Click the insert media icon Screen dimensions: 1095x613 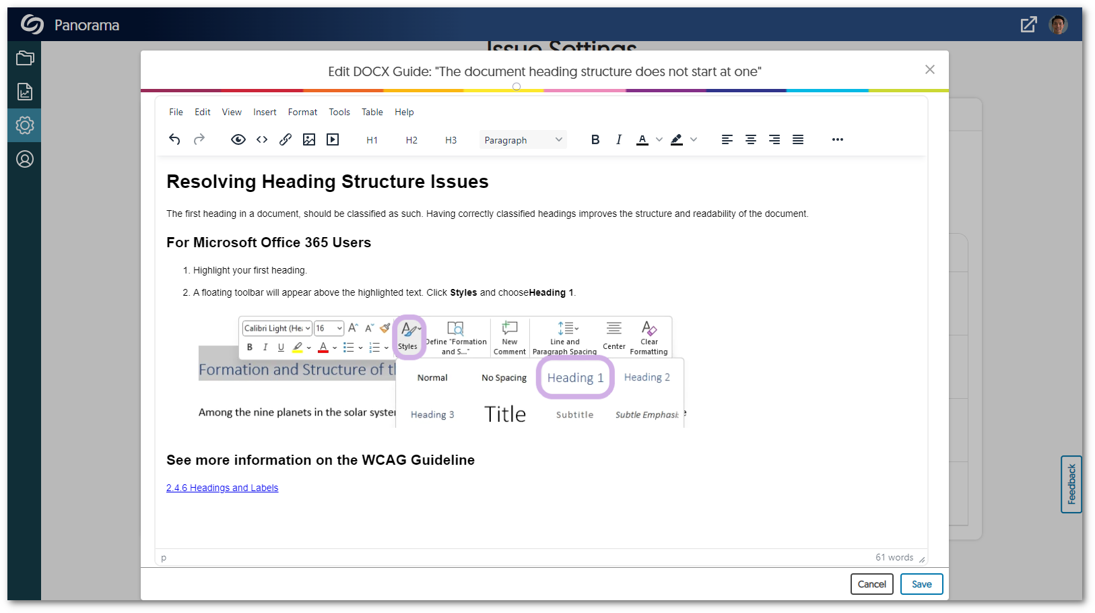[x=333, y=139]
